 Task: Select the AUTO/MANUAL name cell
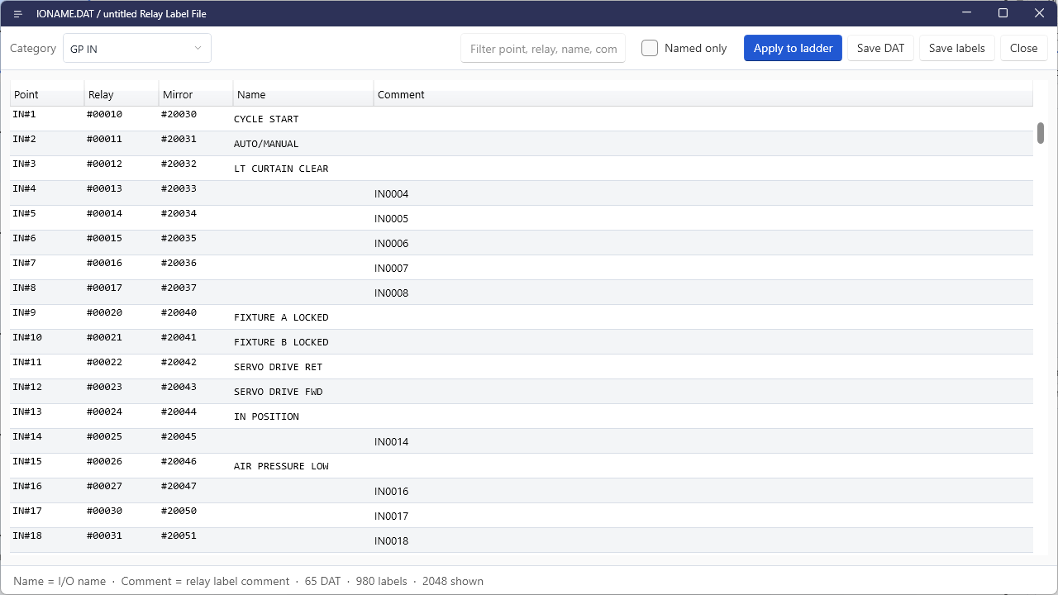303,144
